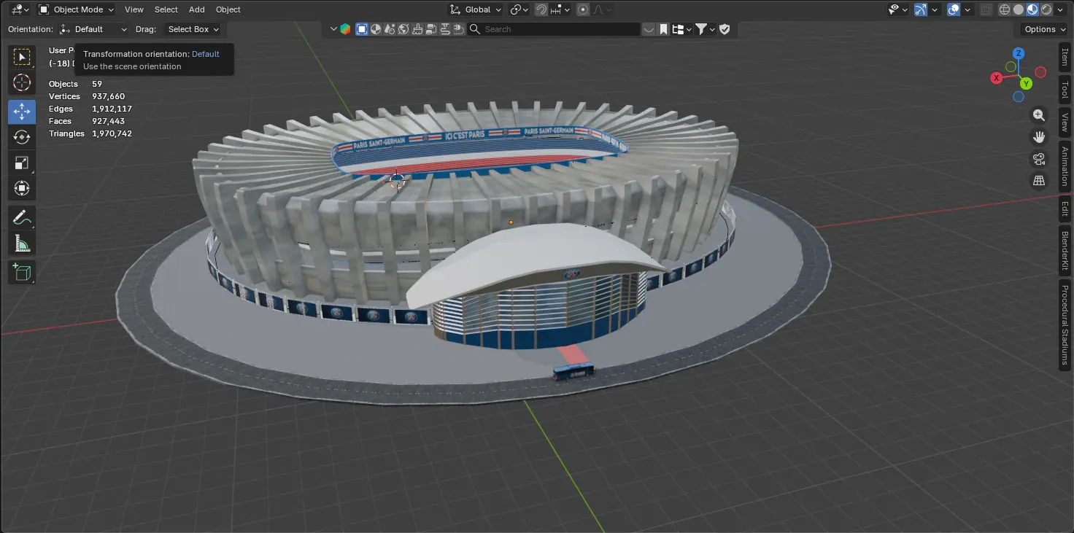
Task: Open the gizmo settings dropdown arrow
Action: click(935, 9)
